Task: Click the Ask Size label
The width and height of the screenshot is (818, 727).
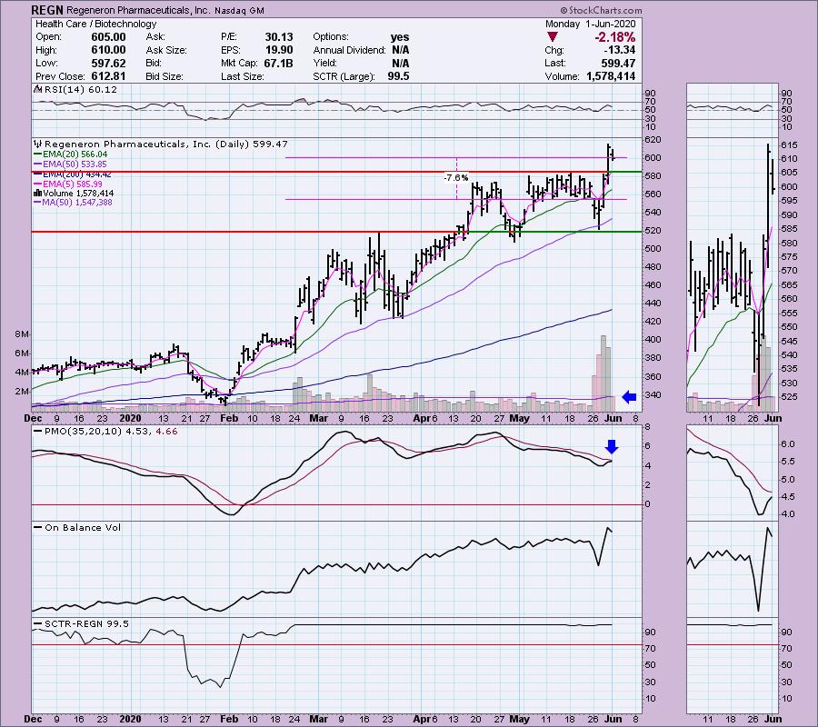Action: [x=166, y=50]
